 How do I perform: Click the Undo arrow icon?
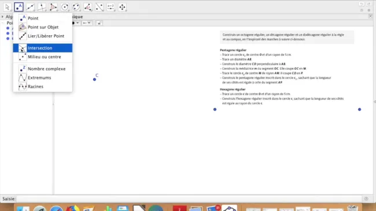tap(362, 4)
